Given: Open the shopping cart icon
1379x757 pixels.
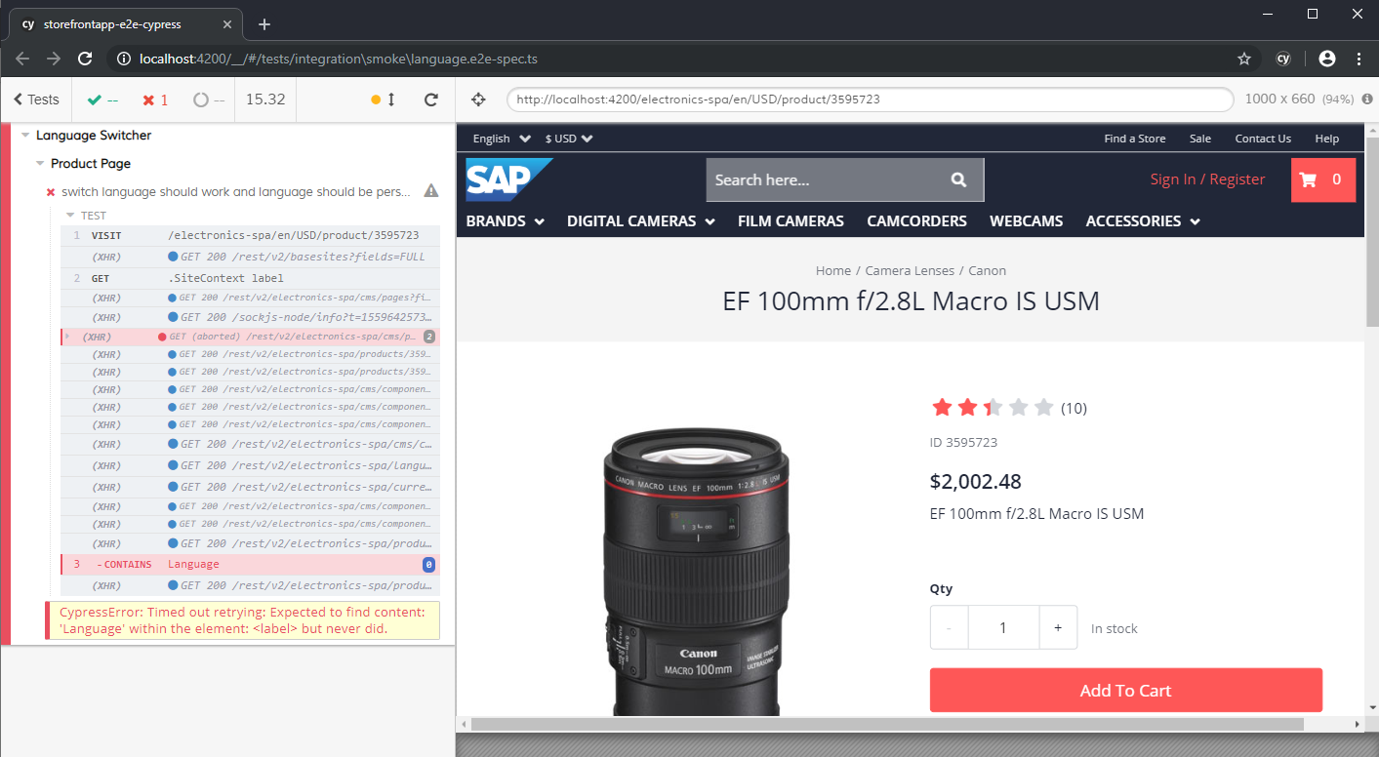Looking at the screenshot, I should [x=1322, y=179].
